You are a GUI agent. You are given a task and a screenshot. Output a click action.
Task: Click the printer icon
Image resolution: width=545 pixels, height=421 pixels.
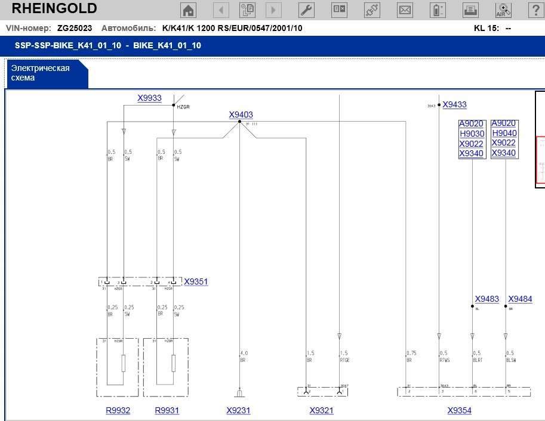[x=471, y=10]
